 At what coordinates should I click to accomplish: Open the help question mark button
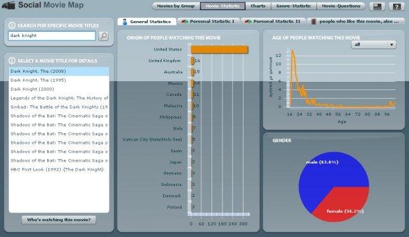point(396,6)
